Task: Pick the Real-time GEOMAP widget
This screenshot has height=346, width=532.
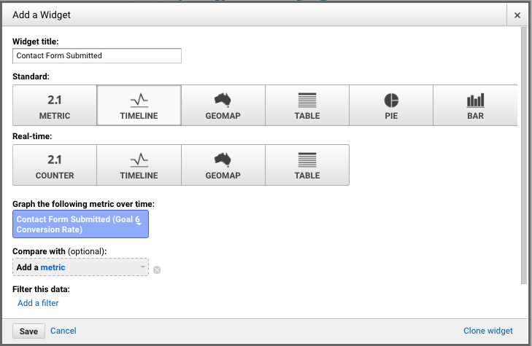Action: pyautogui.click(x=223, y=165)
